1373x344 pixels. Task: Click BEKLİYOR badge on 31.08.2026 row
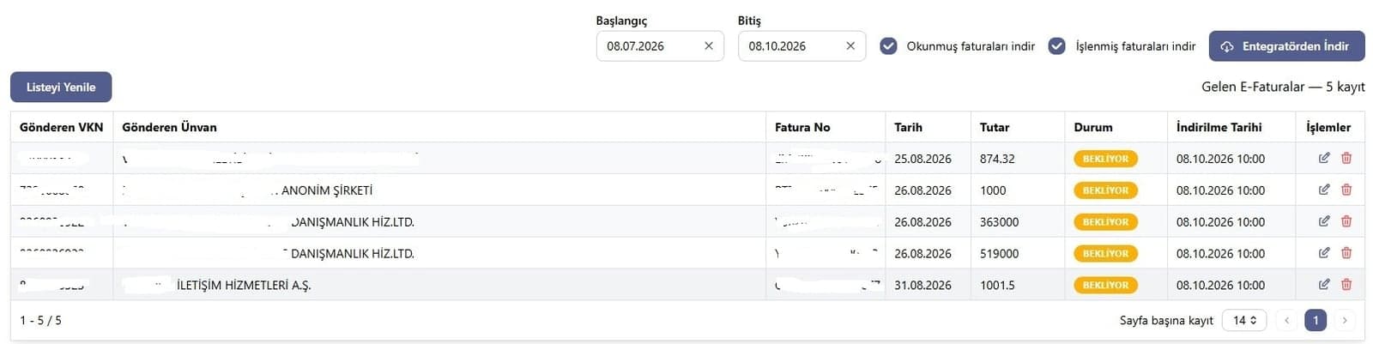point(1105,285)
